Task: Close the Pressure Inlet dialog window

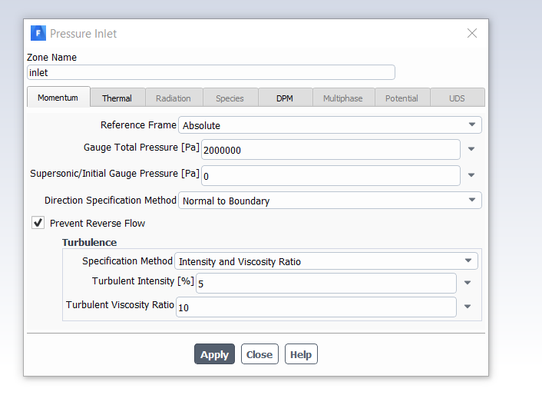Action: click(x=472, y=33)
